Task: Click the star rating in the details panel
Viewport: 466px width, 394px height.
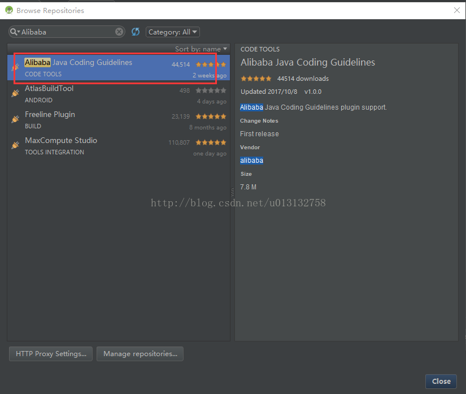Action: tap(256, 79)
